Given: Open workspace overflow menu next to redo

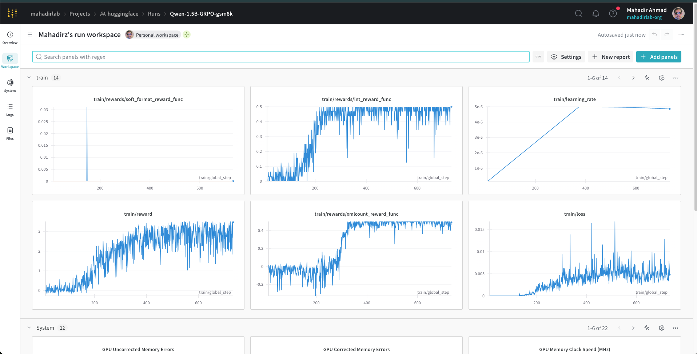Looking at the screenshot, I should pyautogui.click(x=681, y=34).
